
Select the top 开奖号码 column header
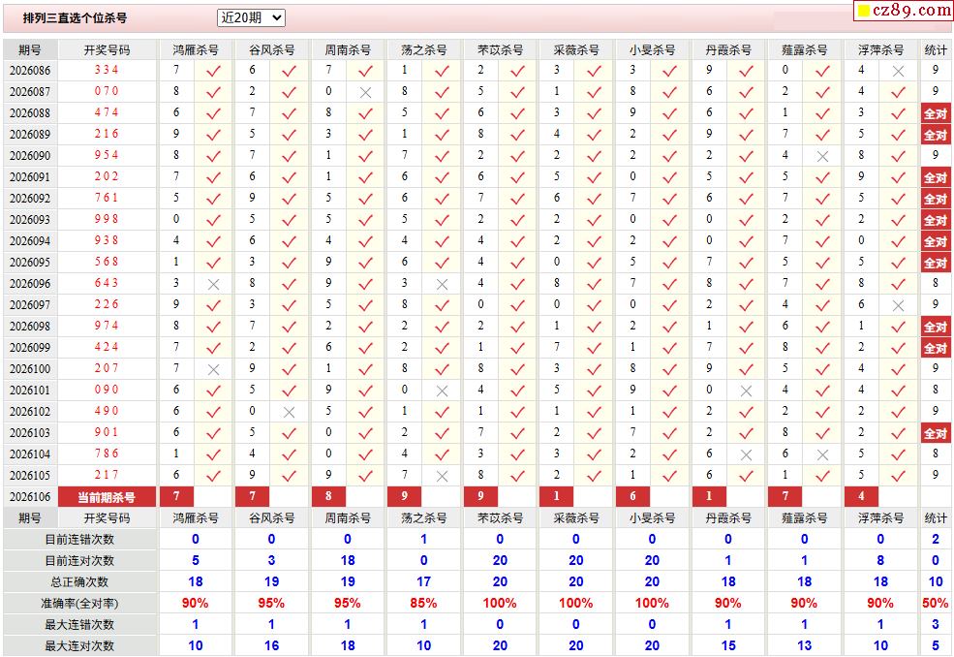pyautogui.click(x=107, y=49)
